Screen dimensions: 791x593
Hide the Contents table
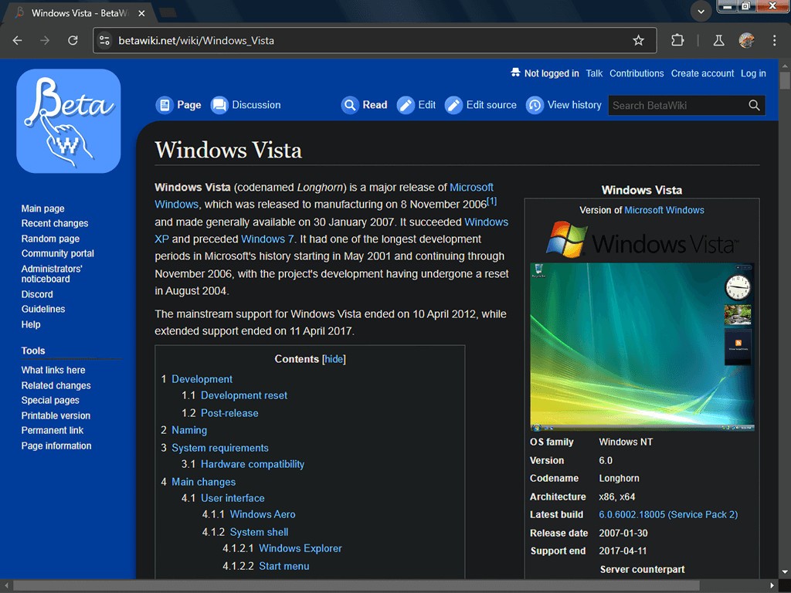(334, 359)
